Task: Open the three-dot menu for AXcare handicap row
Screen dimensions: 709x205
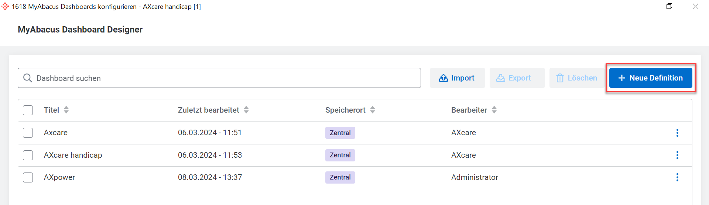Action: 677,155
